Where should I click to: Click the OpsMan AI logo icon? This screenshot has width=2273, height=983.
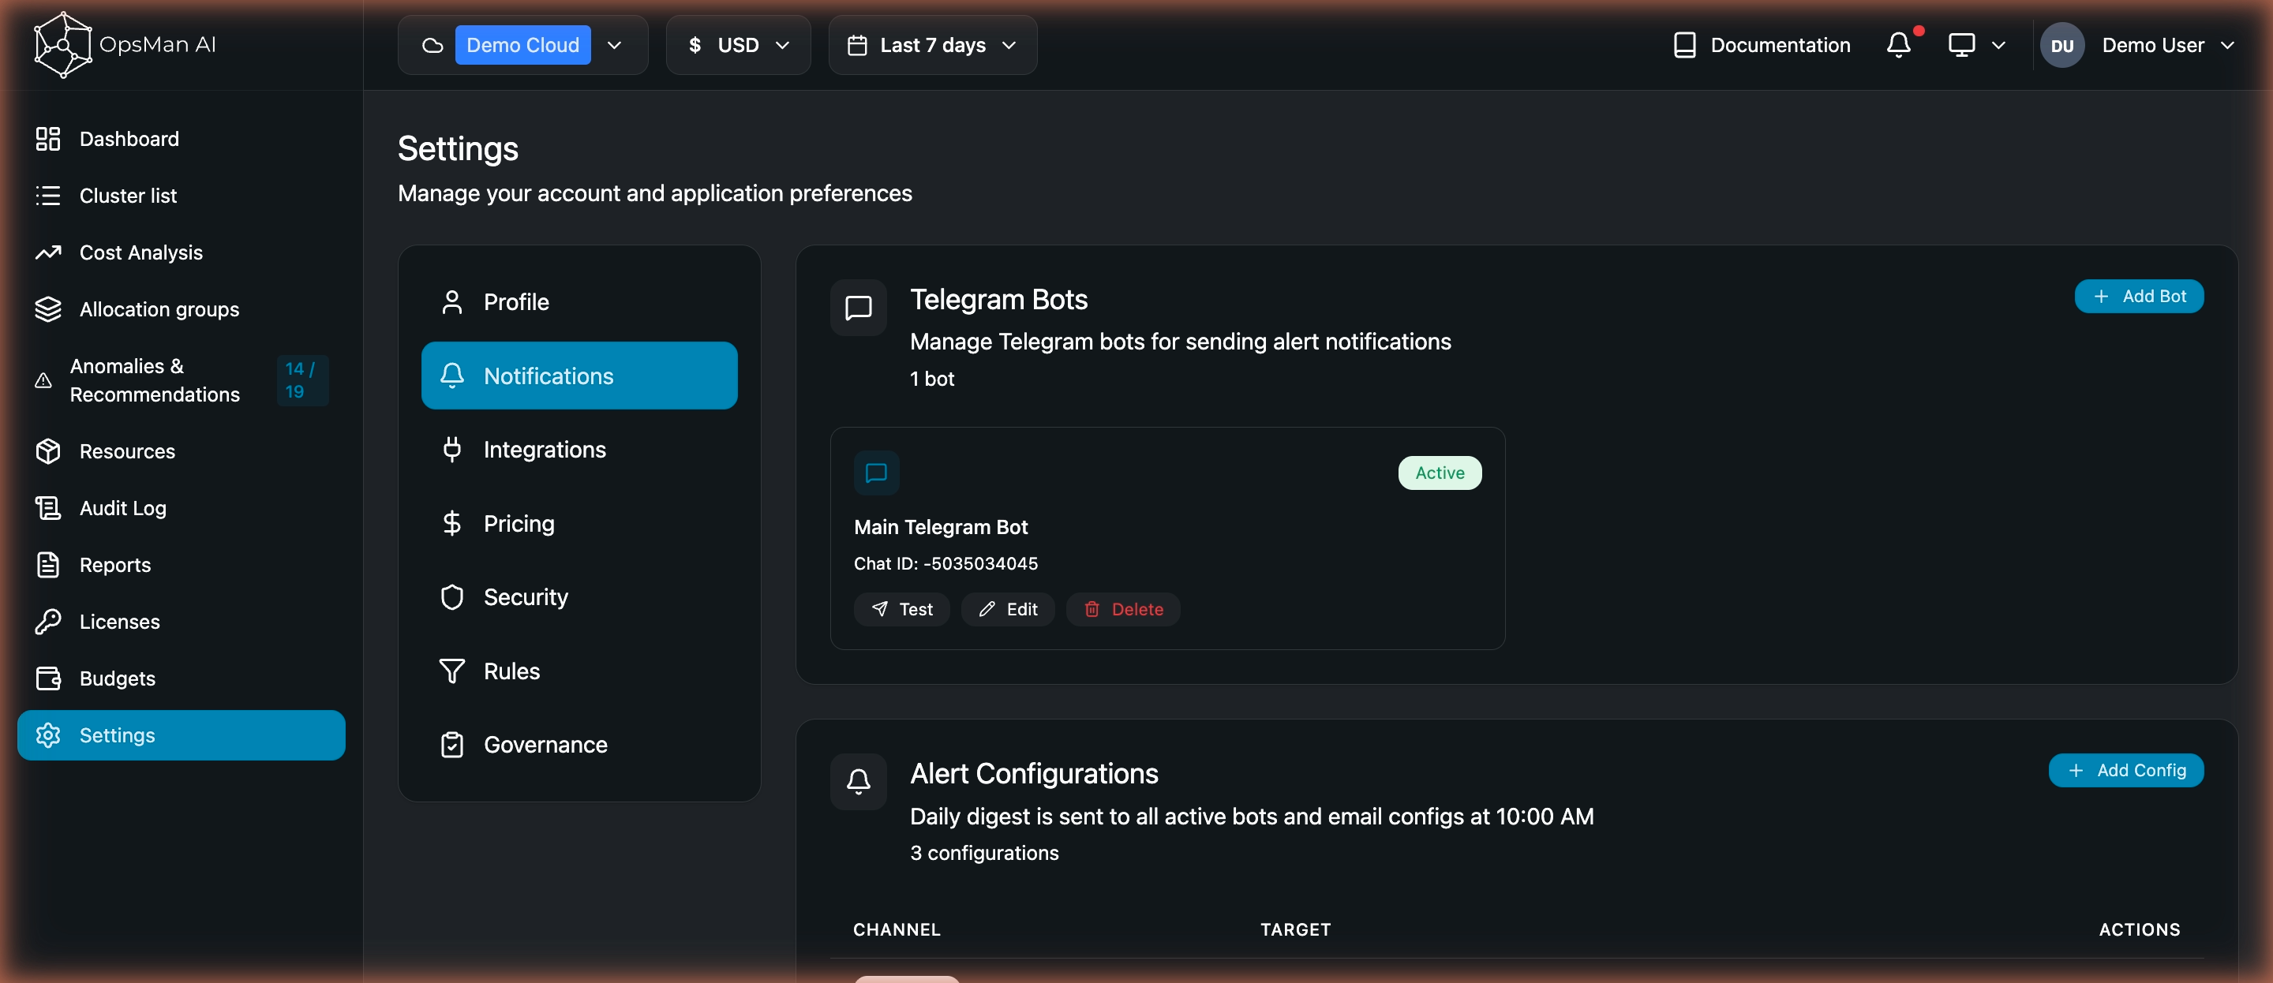(62, 44)
